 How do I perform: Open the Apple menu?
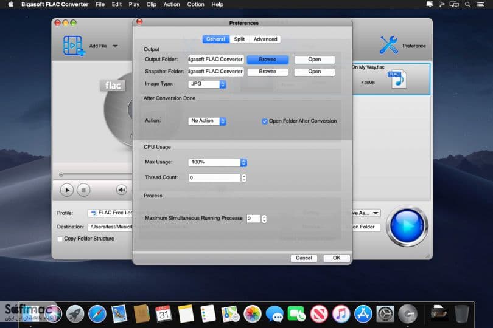(x=11, y=4)
